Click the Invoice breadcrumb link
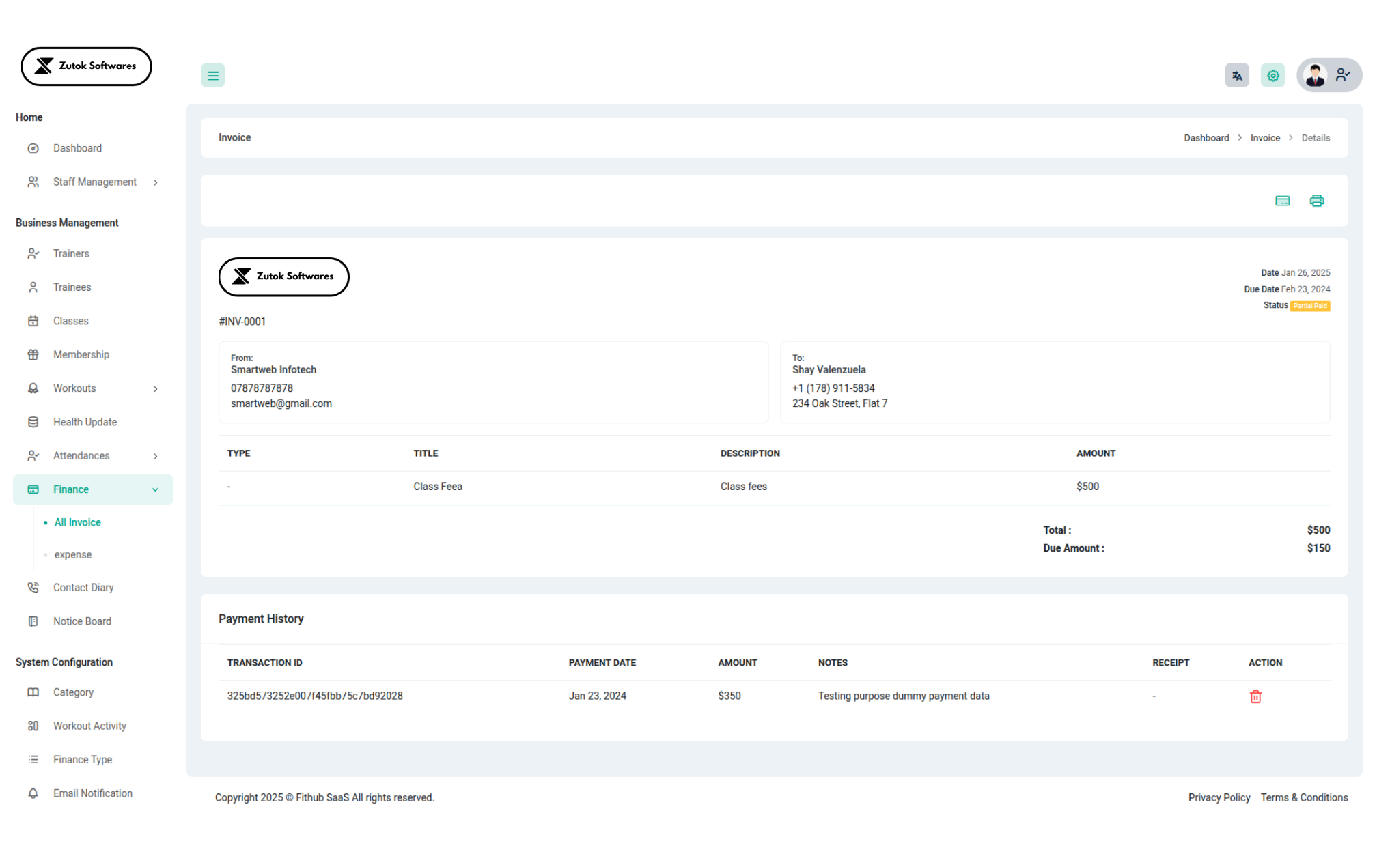This screenshot has height=867, width=1377. [1265, 138]
